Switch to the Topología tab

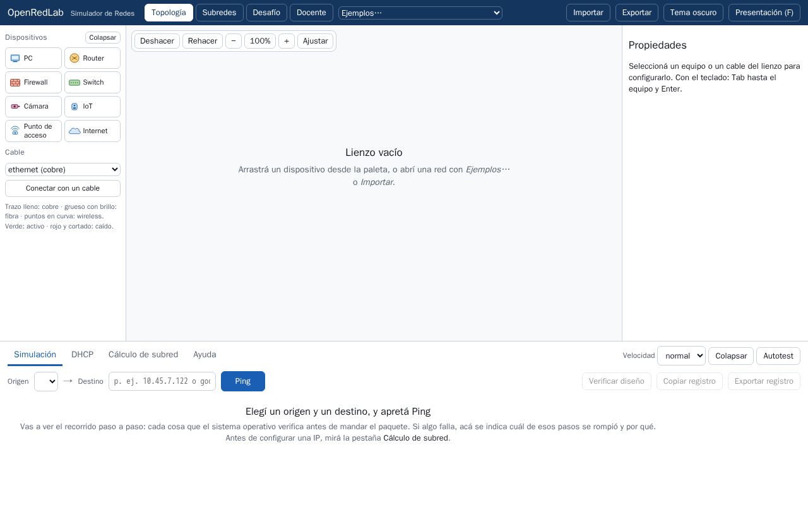[169, 13]
